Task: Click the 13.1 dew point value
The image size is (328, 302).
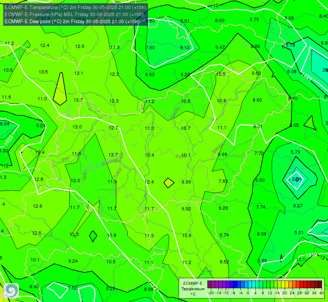Action: tap(79, 73)
